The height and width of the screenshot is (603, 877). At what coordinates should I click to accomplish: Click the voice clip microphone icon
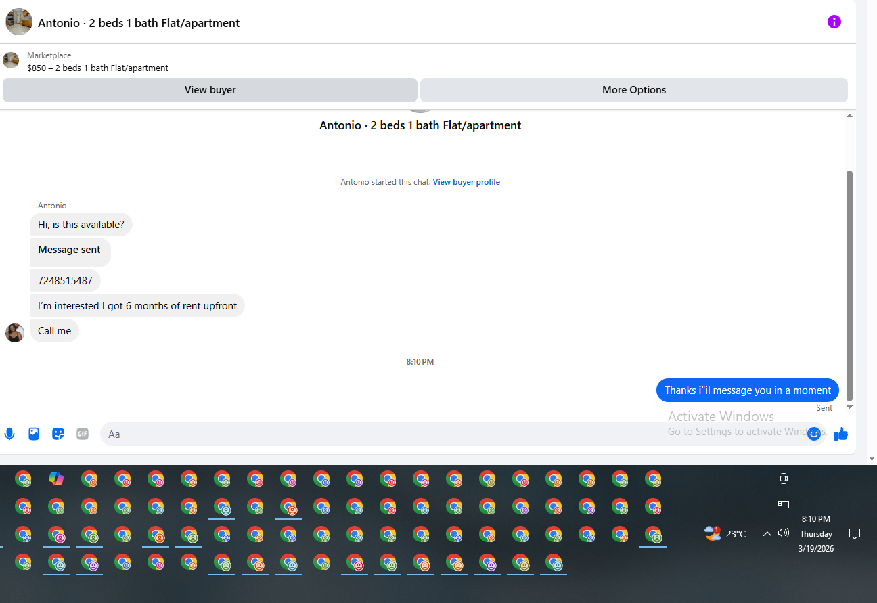9,434
